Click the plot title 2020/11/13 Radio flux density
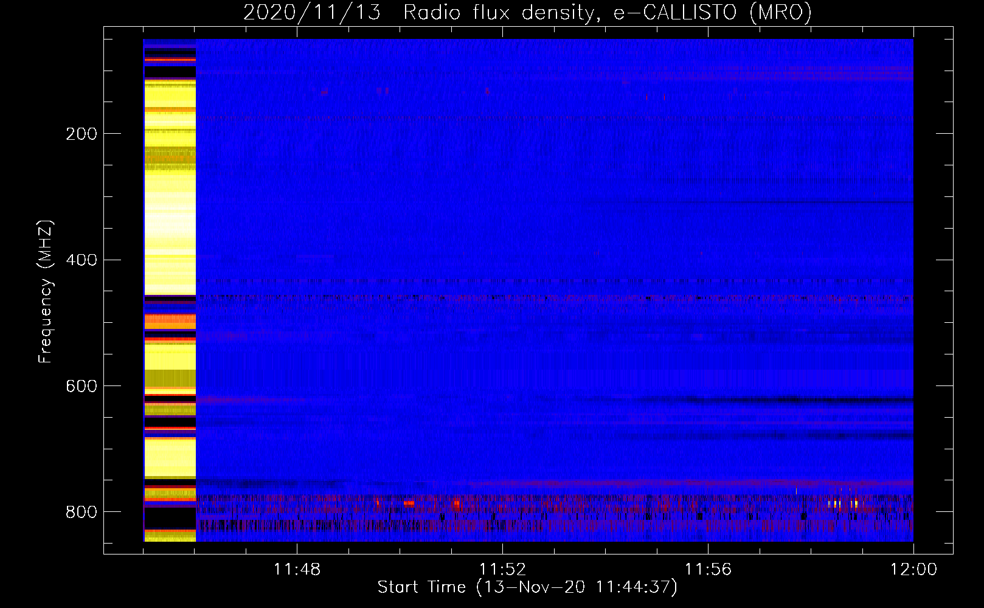The width and height of the screenshot is (984, 608). (x=527, y=12)
